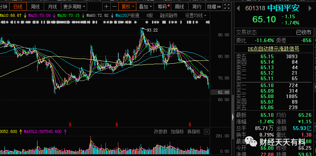The width and height of the screenshot is (316, 156).
Task: Open DK点自动提示涨跌信号 link
Action: 273,49
